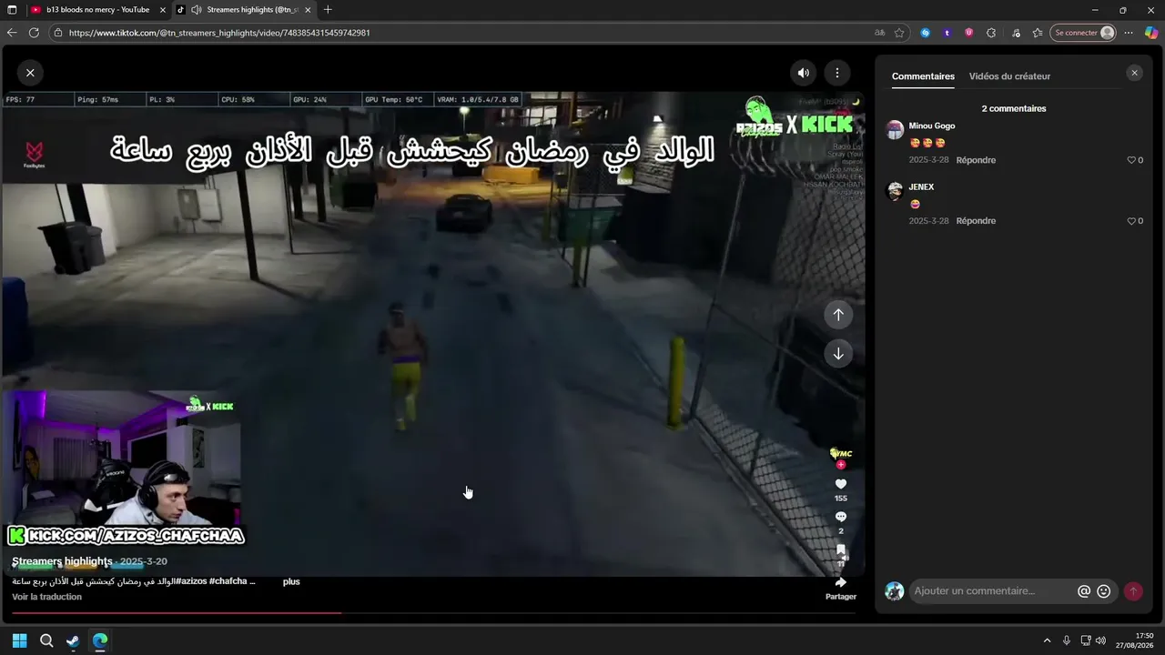The height and width of the screenshot is (655, 1165).
Task: Open the emoji picker in comment box
Action: pos(1104,591)
